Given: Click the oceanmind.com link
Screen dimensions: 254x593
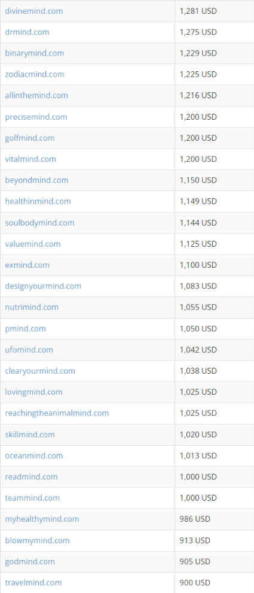Looking at the screenshot, I should tap(34, 456).
